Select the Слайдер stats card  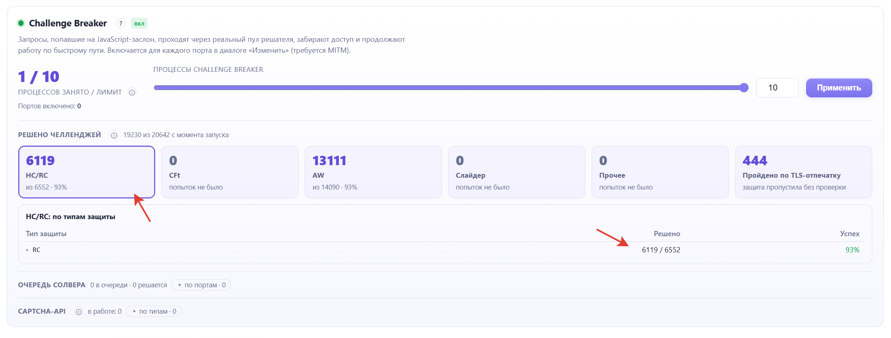pos(517,172)
